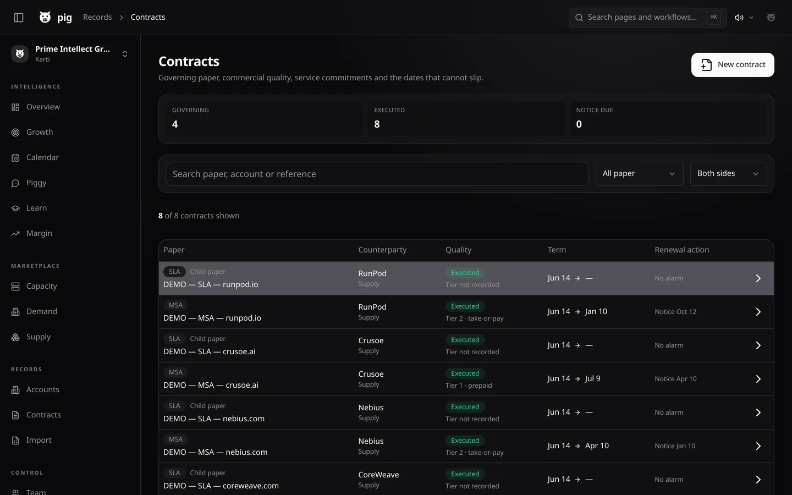Open the Both sides filter dropdown
Image resolution: width=792 pixels, height=495 pixels.
click(728, 174)
